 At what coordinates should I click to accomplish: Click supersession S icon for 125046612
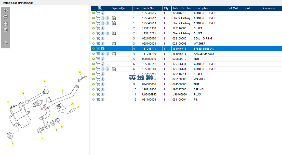click(103, 18)
